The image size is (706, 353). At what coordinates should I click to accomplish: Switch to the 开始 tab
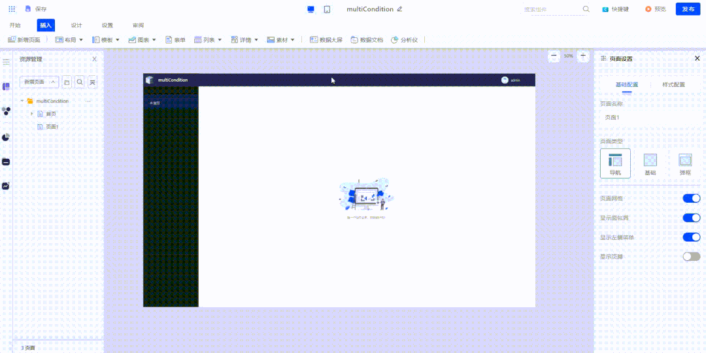15,25
